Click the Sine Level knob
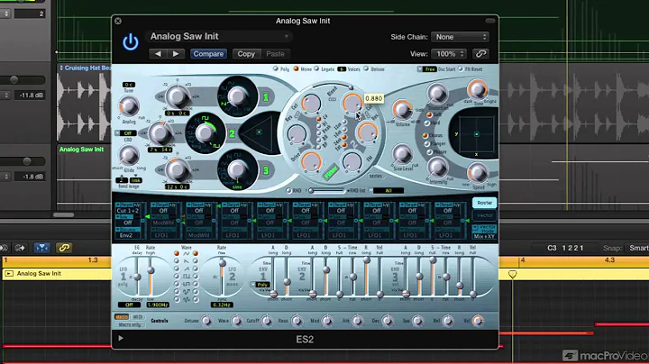 [402, 154]
